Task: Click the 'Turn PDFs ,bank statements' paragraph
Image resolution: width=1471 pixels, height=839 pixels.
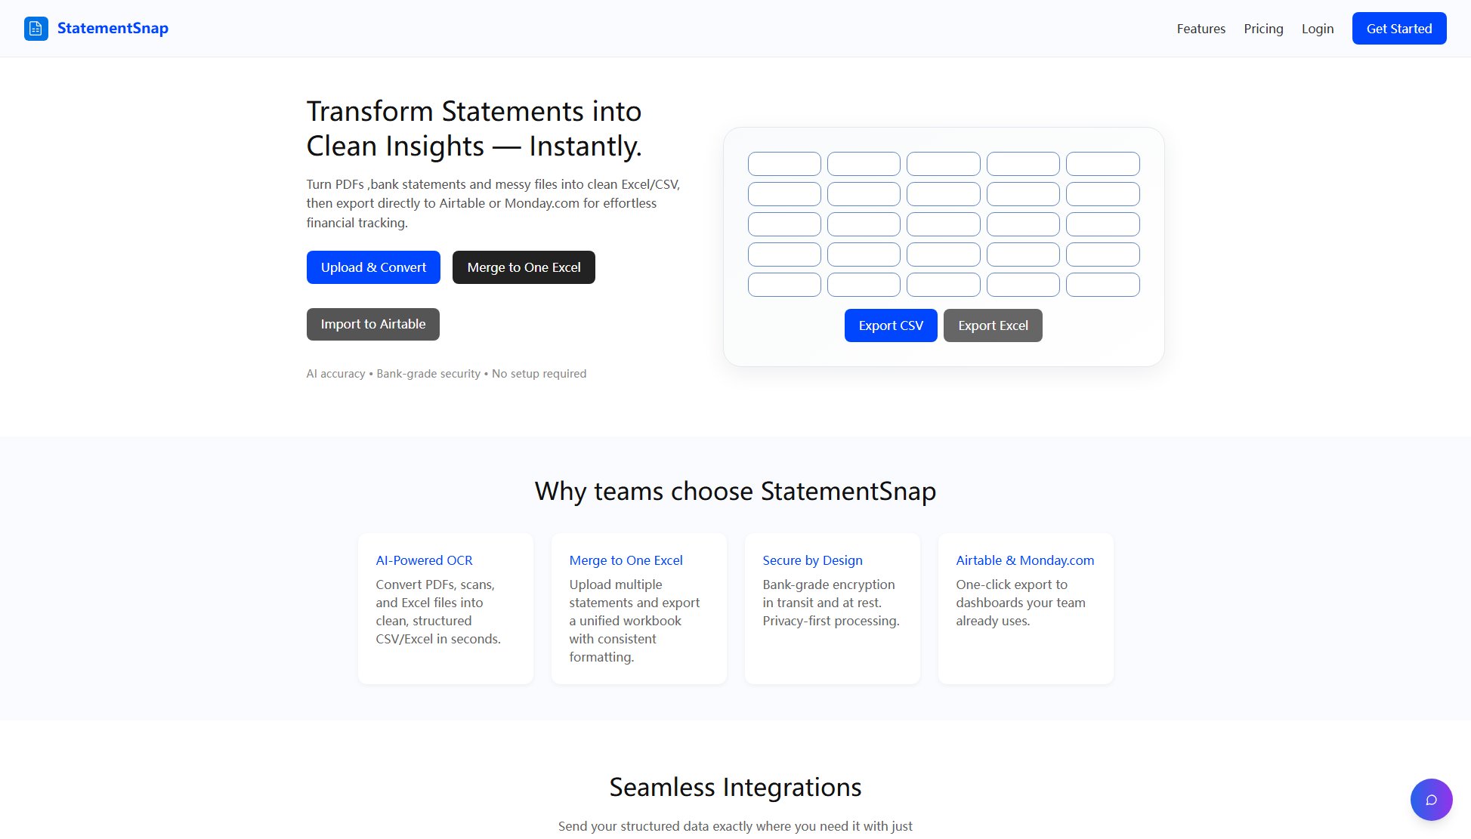Action: click(493, 203)
